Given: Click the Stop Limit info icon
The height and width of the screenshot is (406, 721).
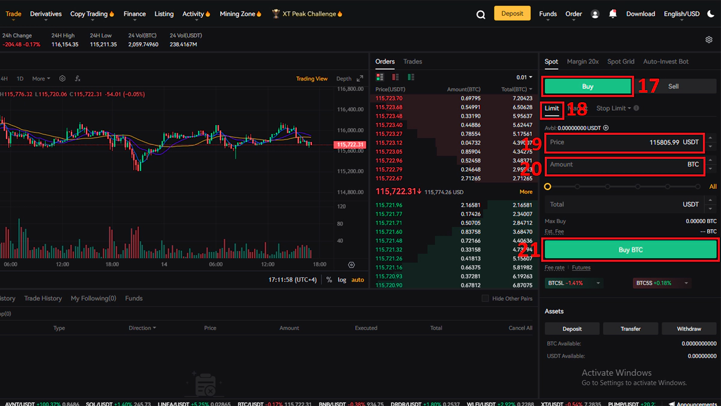Looking at the screenshot, I should coord(636,108).
